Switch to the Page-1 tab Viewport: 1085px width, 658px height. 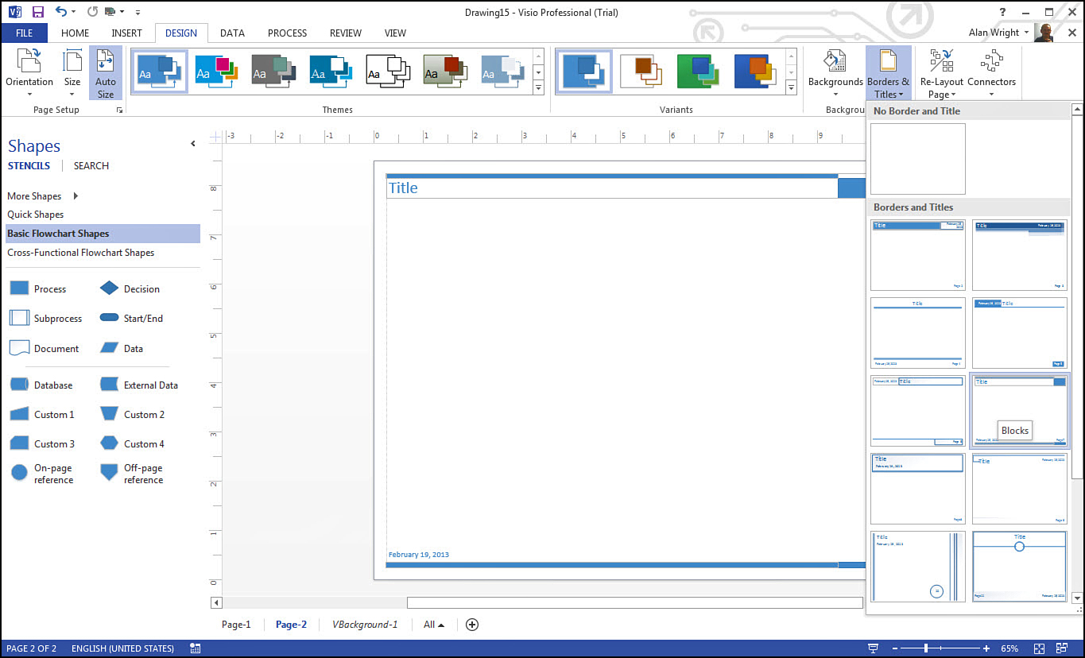click(x=236, y=625)
